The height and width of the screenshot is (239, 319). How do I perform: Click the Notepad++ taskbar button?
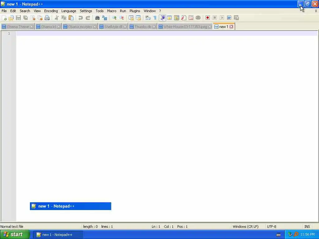click(58, 235)
